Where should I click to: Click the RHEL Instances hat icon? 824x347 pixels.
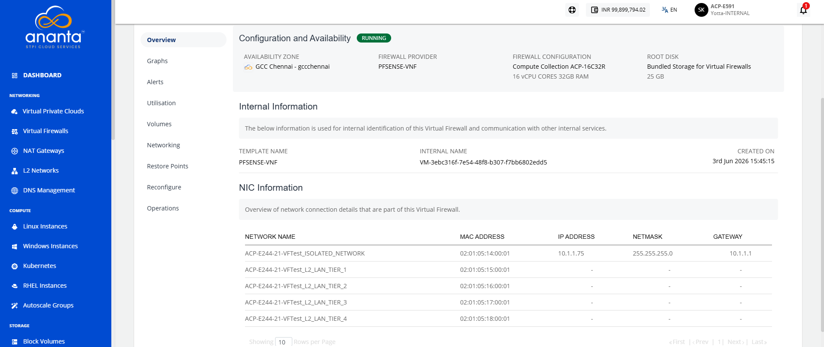15,286
